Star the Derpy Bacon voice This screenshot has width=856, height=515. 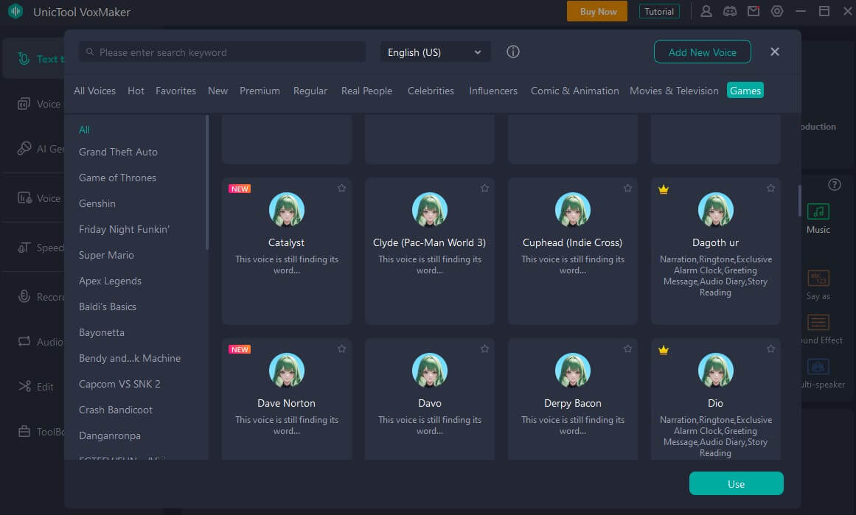[x=627, y=349]
